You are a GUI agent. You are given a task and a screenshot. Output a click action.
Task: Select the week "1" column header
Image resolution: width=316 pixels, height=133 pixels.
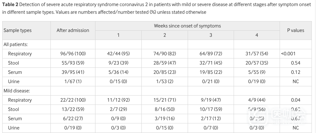tap(118, 35)
